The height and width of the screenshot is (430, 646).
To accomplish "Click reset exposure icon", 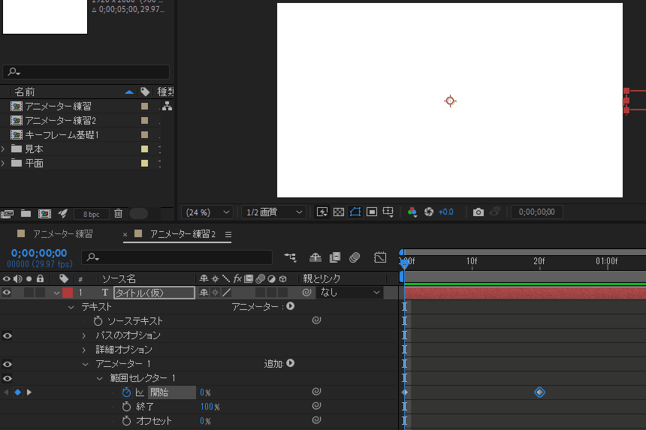I will [x=429, y=212].
